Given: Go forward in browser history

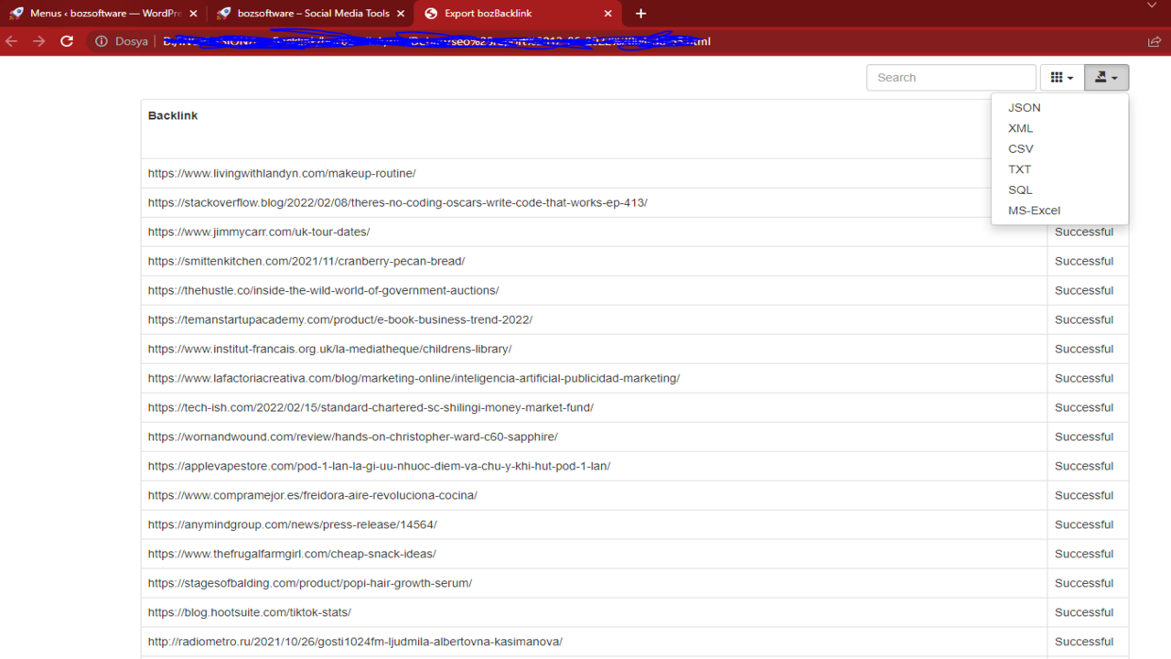Looking at the screenshot, I should [38, 41].
